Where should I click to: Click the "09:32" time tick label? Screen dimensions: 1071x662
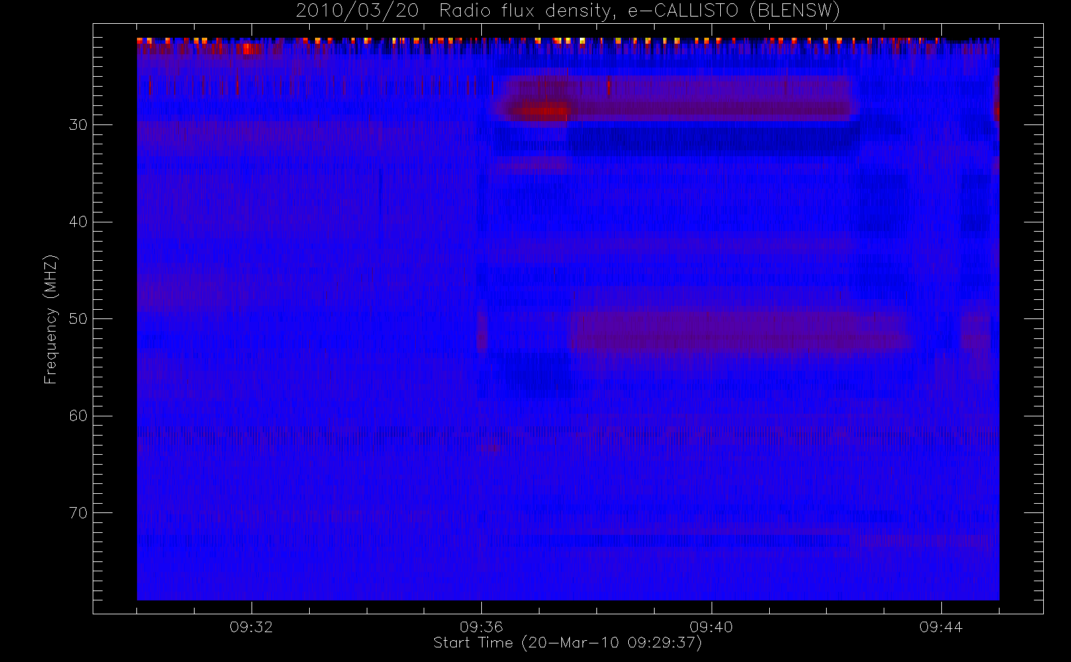[x=252, y=627]
